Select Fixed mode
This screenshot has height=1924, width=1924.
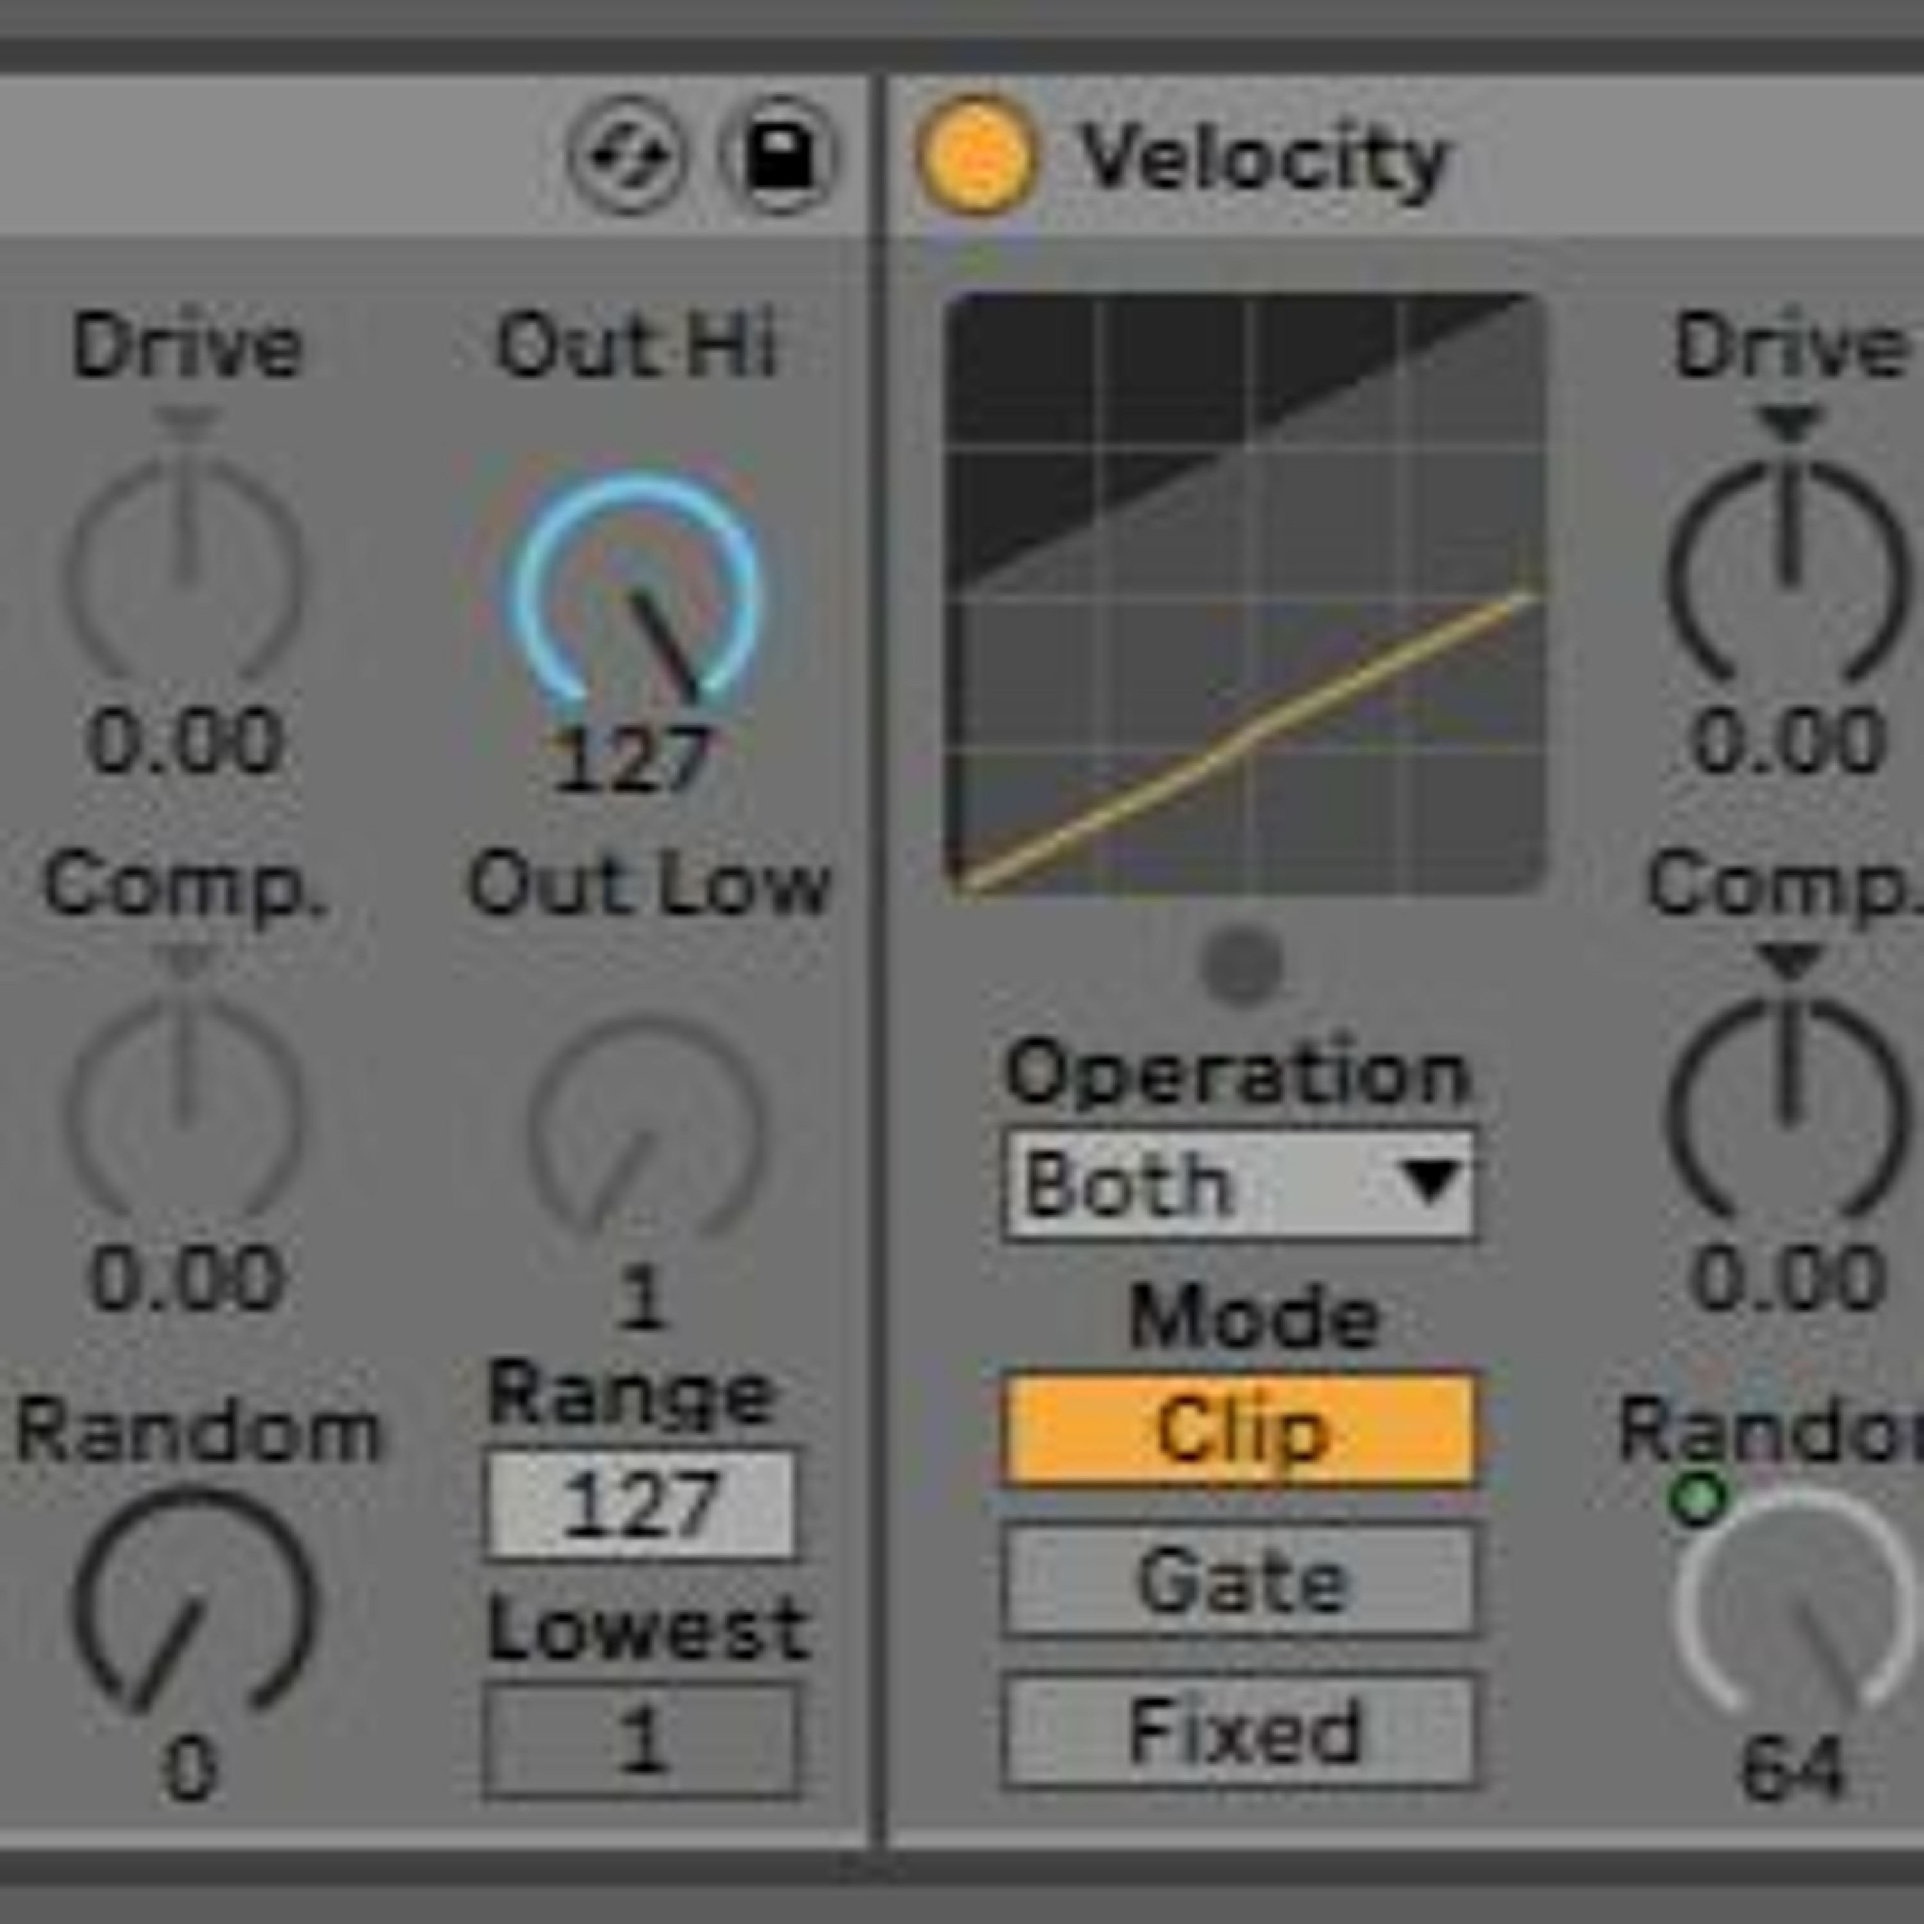pos(1240,1731)
